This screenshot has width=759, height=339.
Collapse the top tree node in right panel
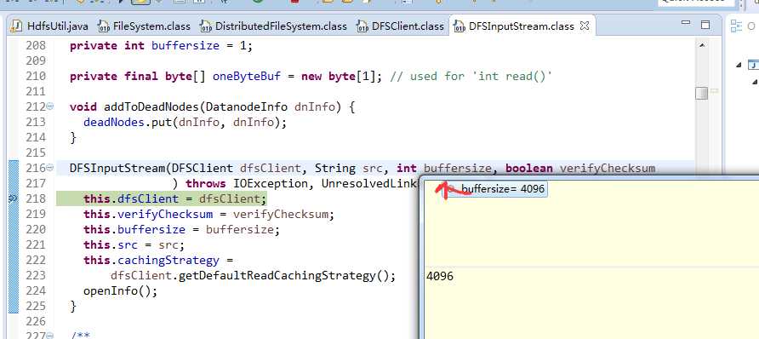[x=739, y=65]
